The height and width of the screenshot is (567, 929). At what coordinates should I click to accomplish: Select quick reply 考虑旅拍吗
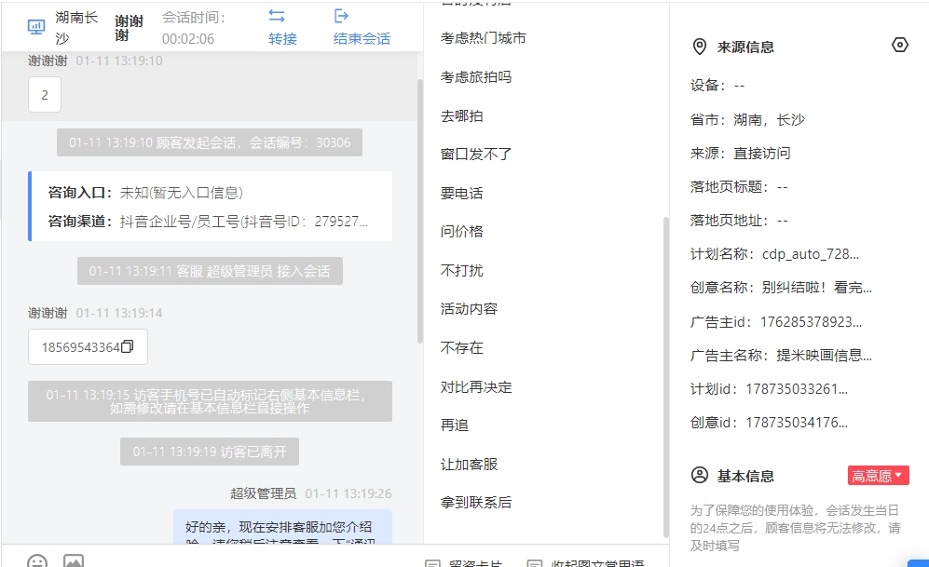click(x=476, y=77)
